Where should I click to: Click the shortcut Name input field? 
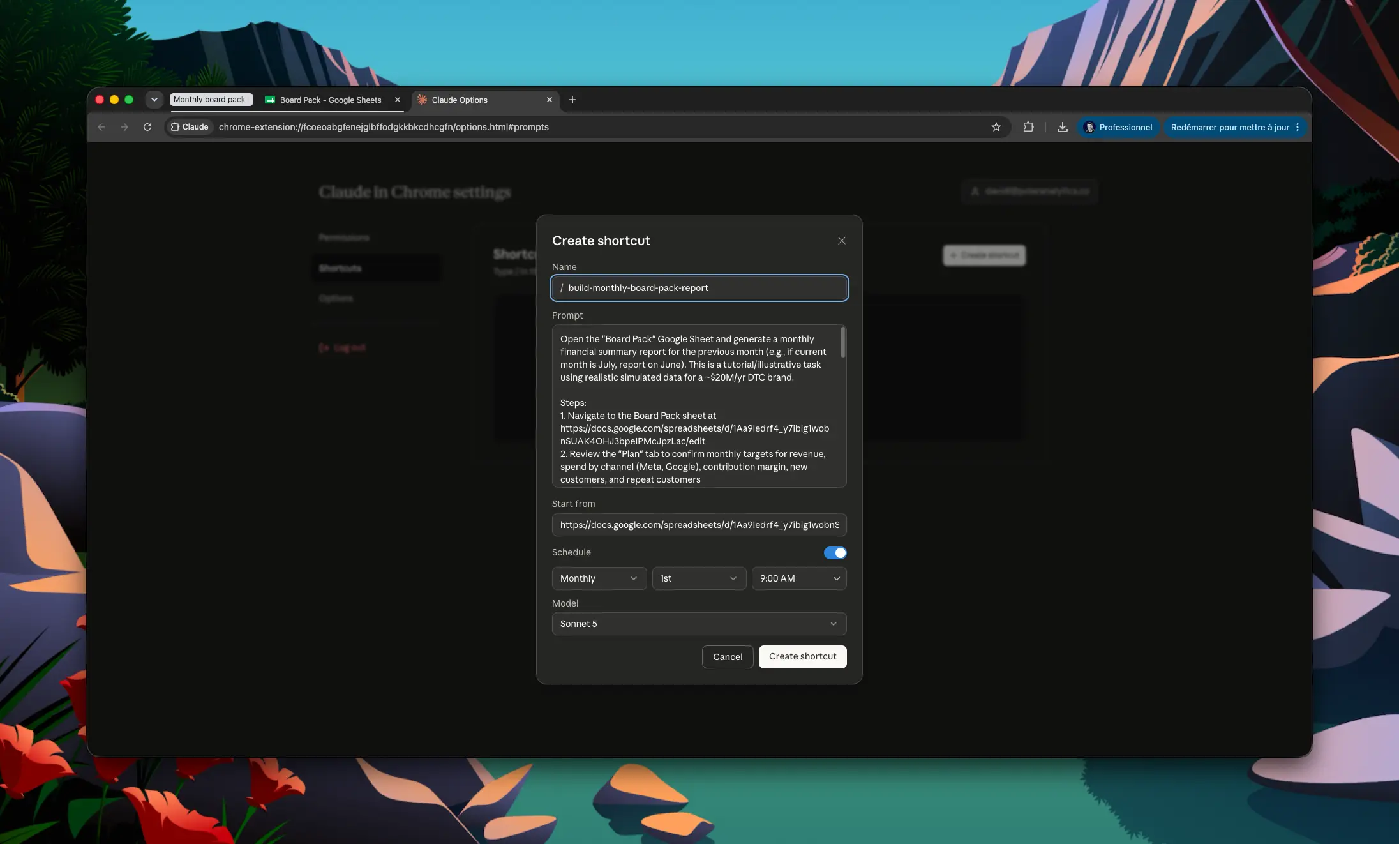click(x=699, y=288)
